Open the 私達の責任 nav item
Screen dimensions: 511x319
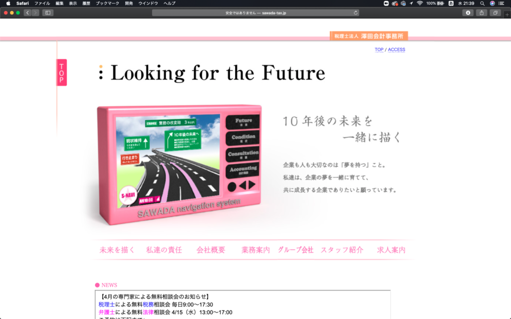(164, 250)
